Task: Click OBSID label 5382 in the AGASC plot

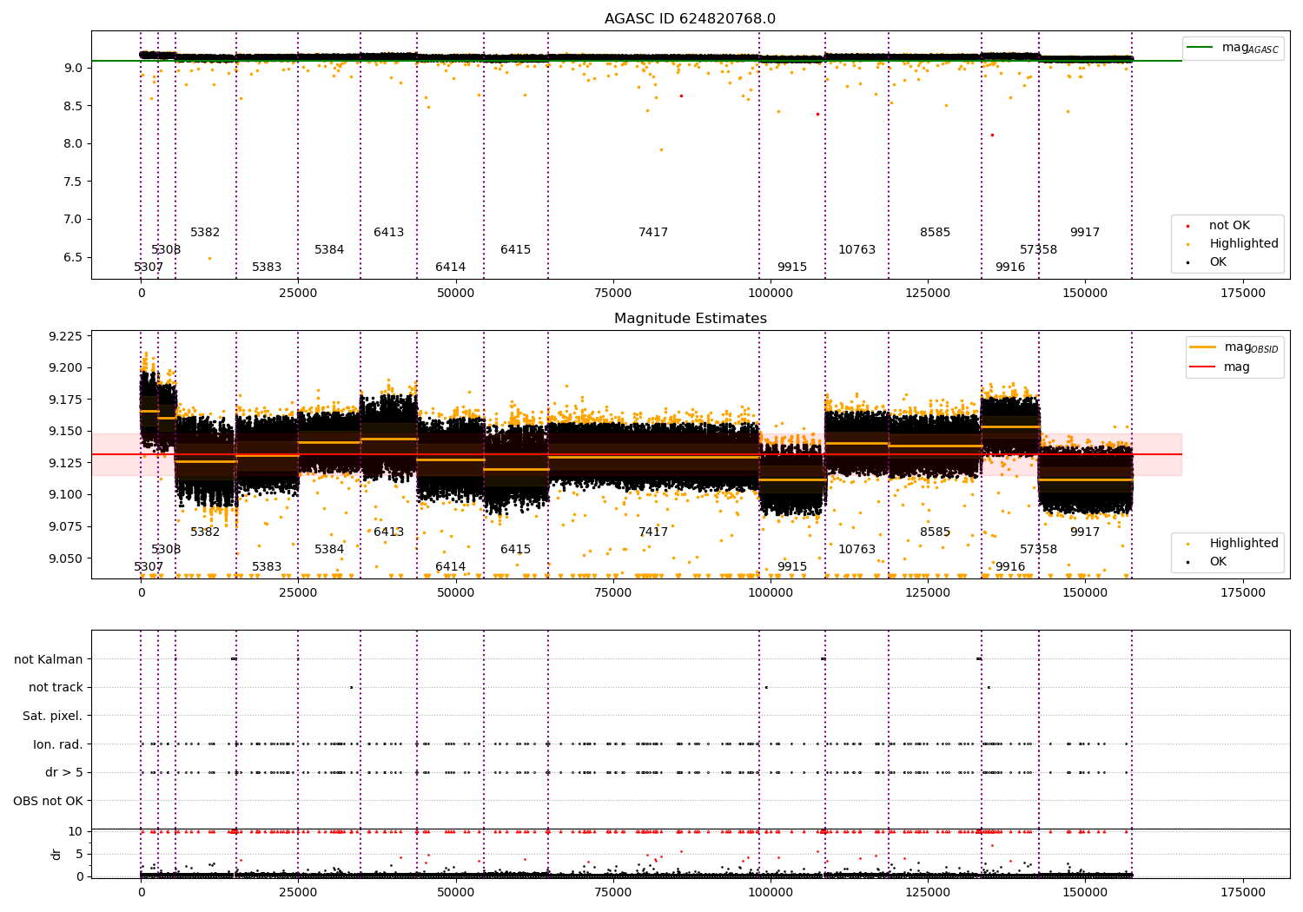Action: (205, 233)
